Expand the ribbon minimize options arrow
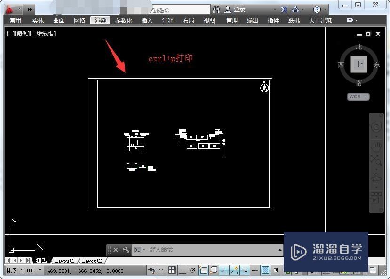 [x=357, y=20]
